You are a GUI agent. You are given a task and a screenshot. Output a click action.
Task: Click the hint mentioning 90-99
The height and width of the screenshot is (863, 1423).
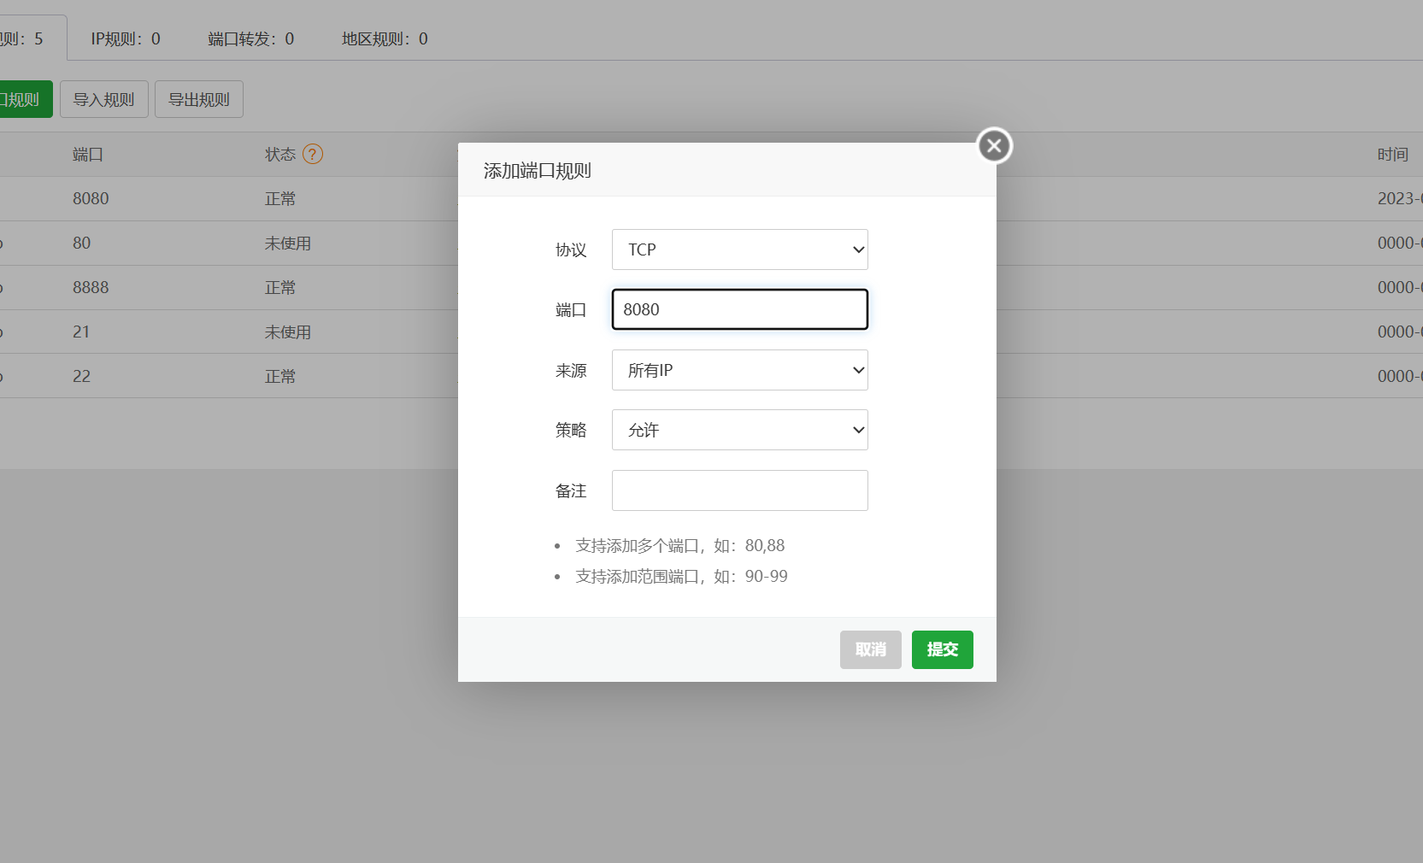(x=682, y=577)
